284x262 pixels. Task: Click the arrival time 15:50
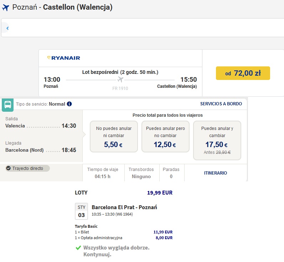point(189,80)
